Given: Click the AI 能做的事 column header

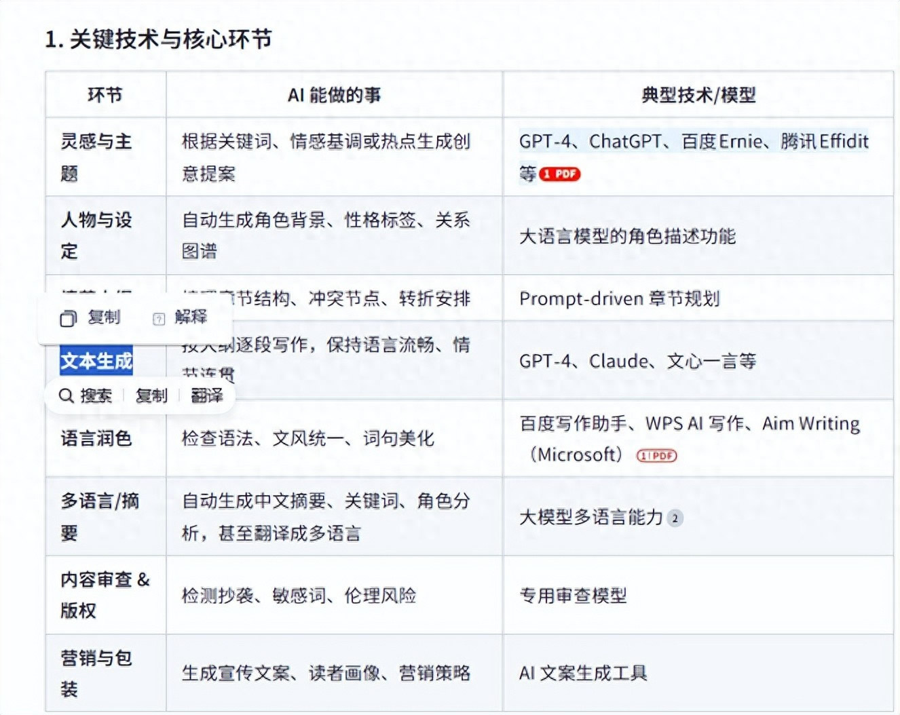Looking at the screenshot, I should [x=334, y=95].
